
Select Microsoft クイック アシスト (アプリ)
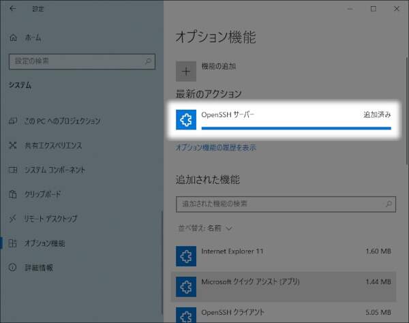click(x=284, y=287)
